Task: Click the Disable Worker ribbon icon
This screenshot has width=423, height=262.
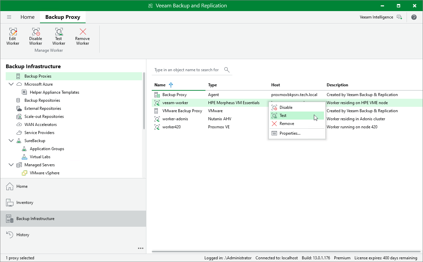Action: tap(36, 32)
